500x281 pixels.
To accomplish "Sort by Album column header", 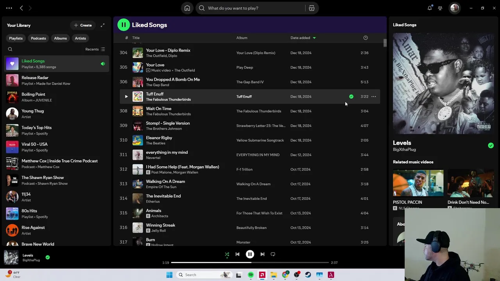I will [x=242, y=38].
